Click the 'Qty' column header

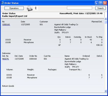tap(59, 37)
